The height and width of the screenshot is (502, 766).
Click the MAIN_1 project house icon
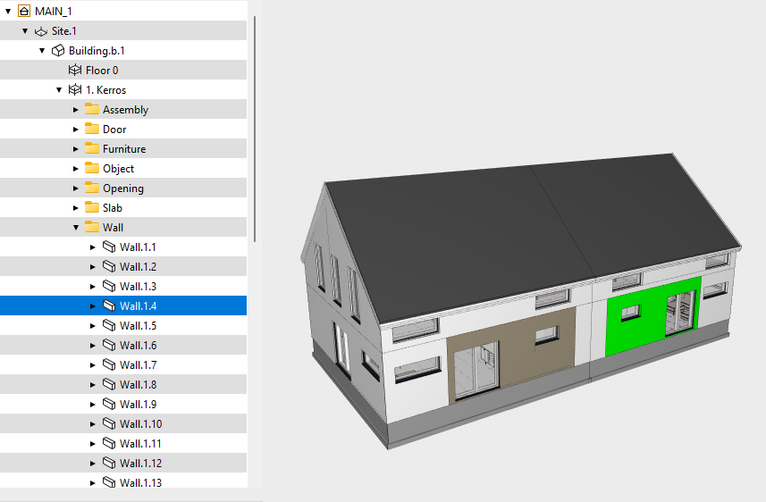pyautogui.click(x=22, y=12)
